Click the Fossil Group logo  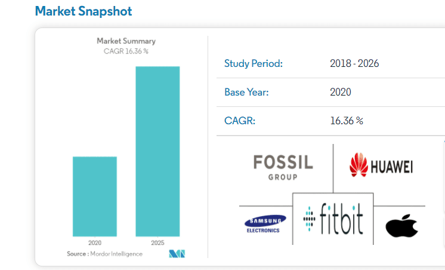click(x=283, y=168)
